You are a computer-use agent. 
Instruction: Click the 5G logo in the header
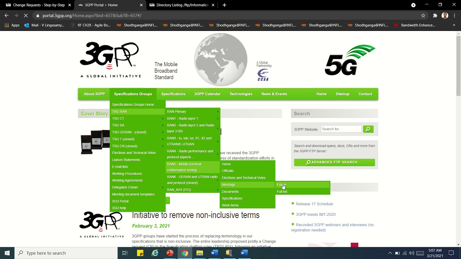tap(350, 60)
